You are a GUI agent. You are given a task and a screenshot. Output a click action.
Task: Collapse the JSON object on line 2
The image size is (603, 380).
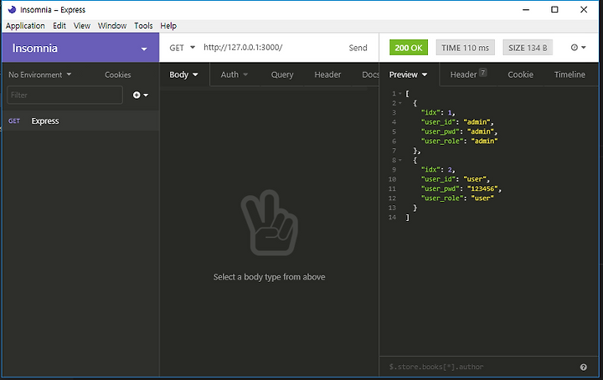400,103
